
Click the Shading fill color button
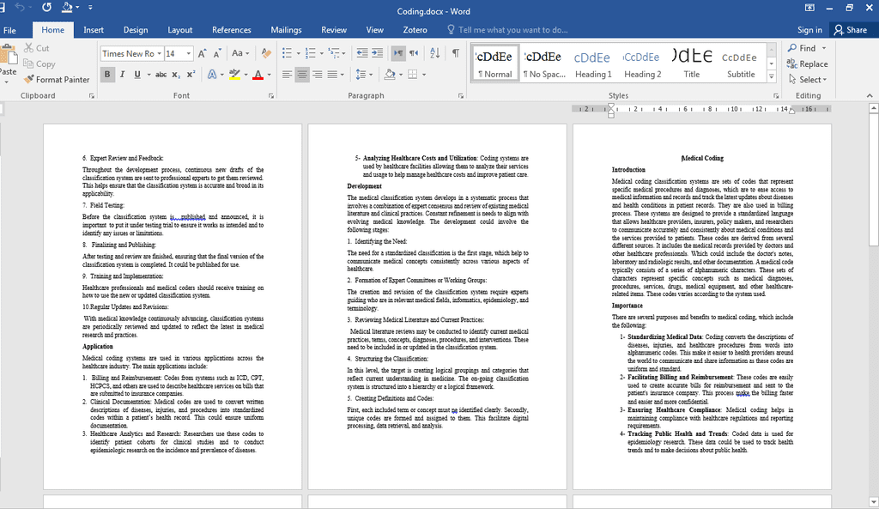point(390,75)
